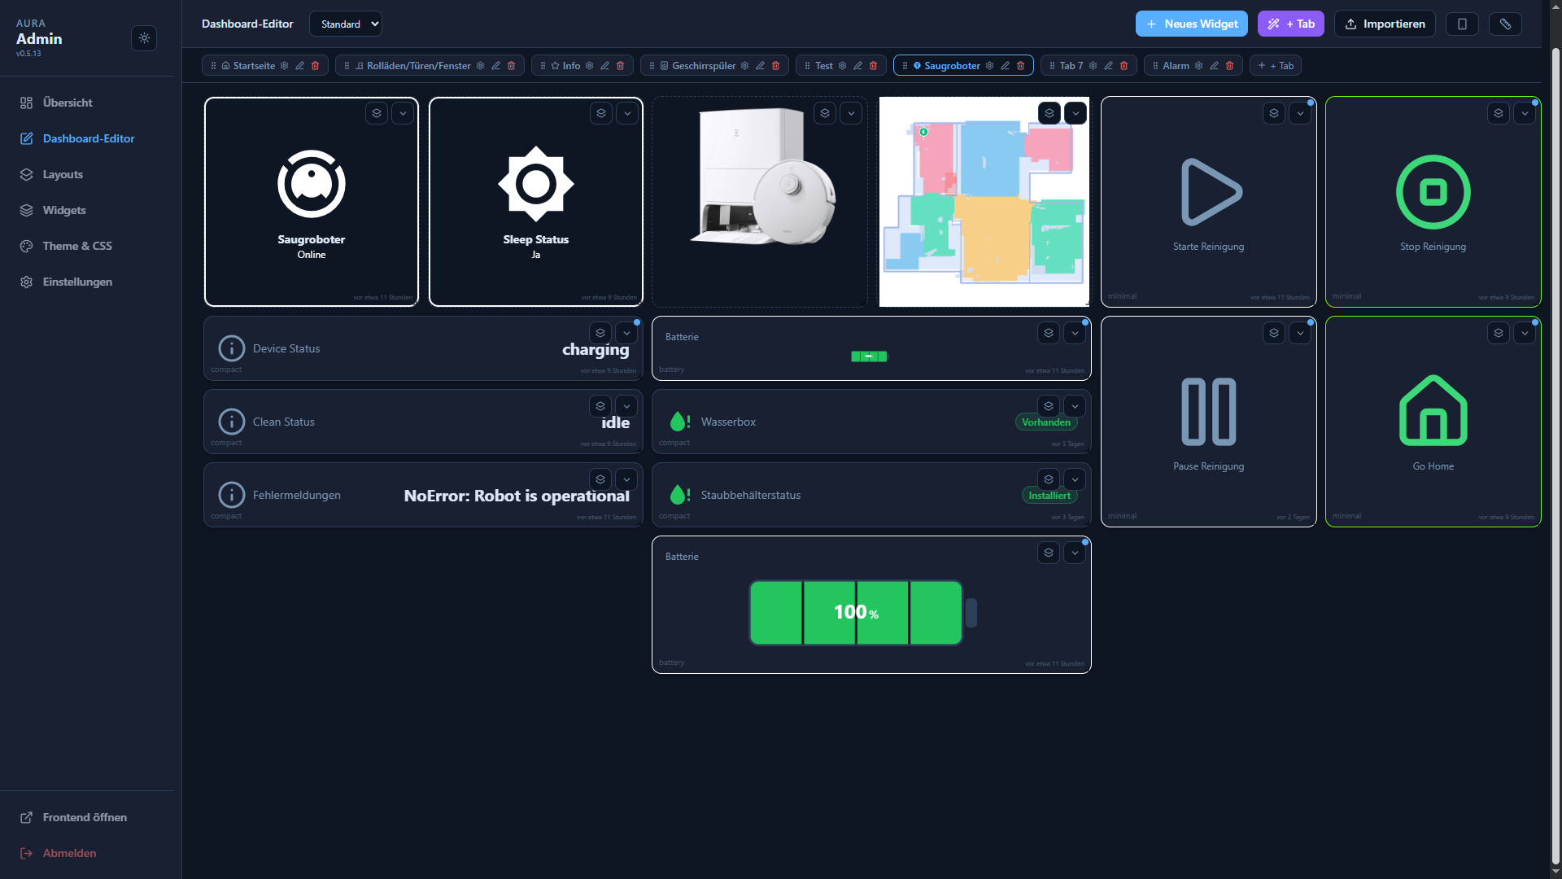Expand chevron menu on Wasserbox widget
Screen dimensions: 1562x879
tap(1075, 406)
